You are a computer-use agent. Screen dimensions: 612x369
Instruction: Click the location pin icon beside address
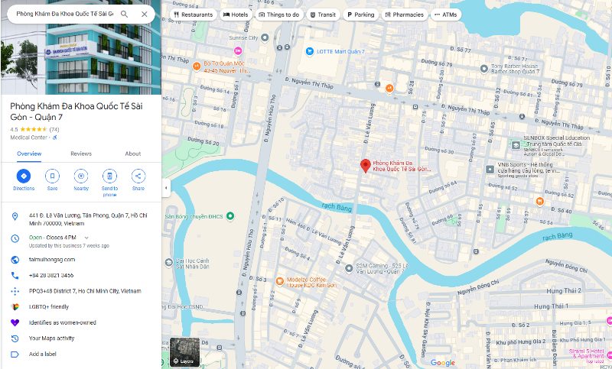pos(15,217)
